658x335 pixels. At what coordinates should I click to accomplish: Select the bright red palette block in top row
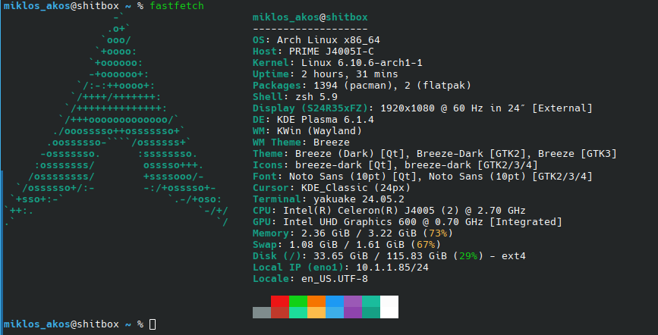click(279, 302)
